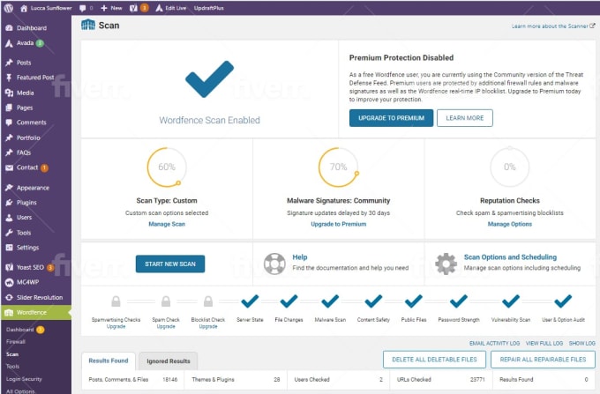Image resolution: width=600 pixels, height=394 pixels.
Task: Click the WordPress logo in admin bar
Action: (x=9, y=8)
